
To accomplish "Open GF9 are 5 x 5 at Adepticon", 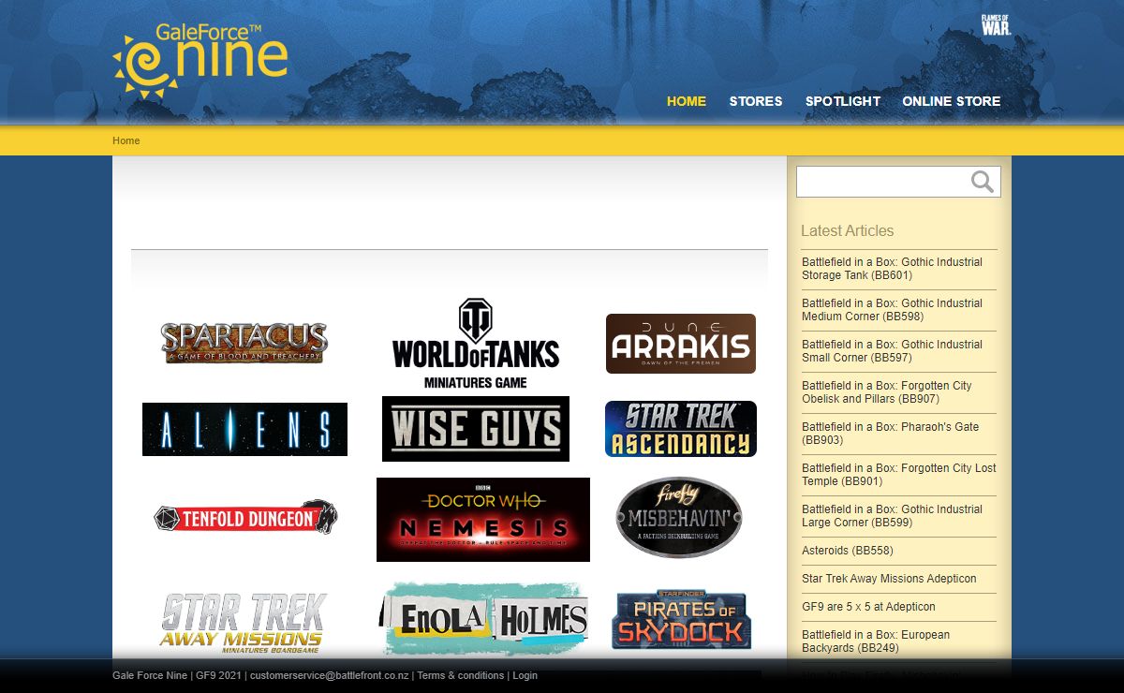I will 868,607.
